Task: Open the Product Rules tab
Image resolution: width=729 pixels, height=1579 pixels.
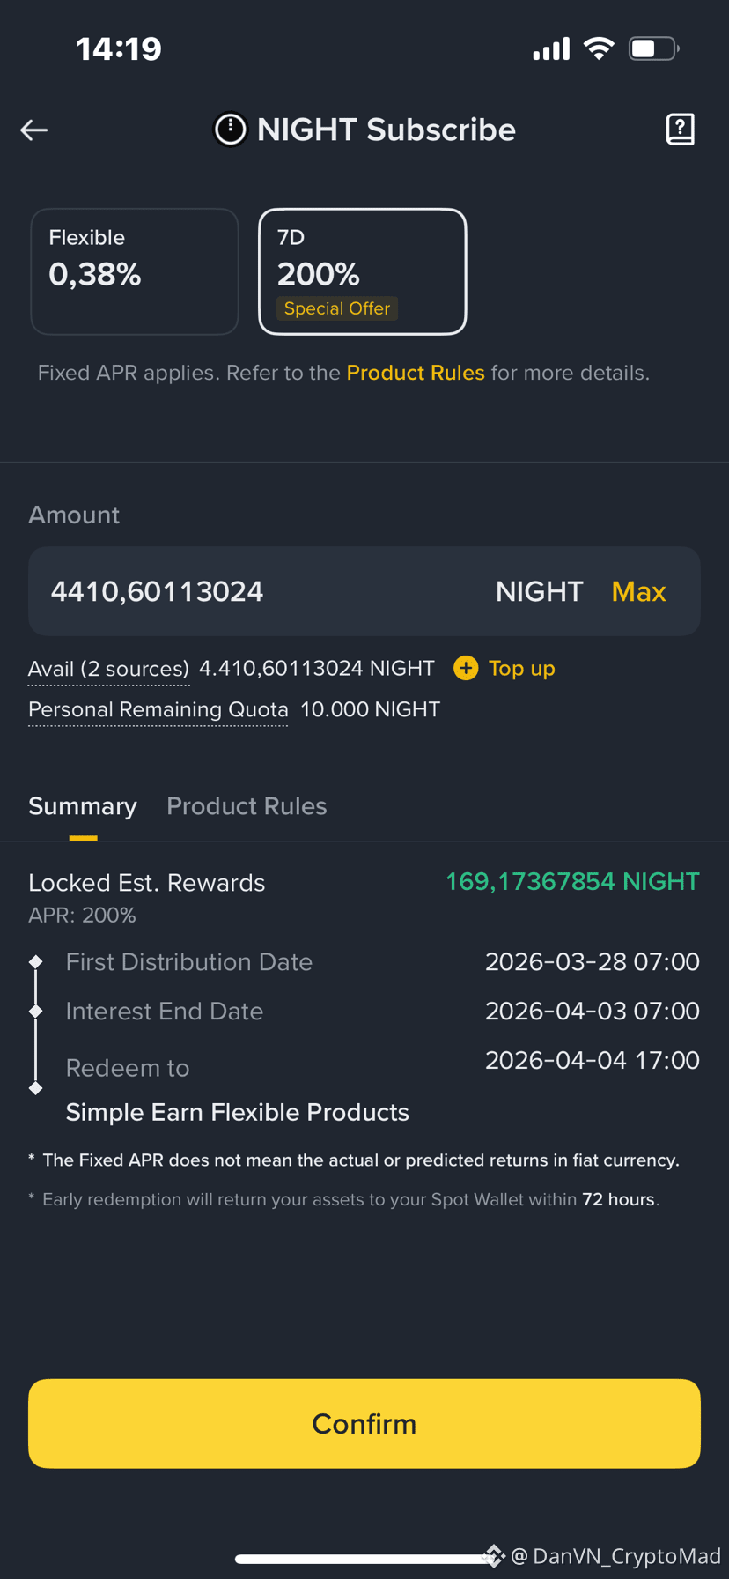Action: click(247, 806)
